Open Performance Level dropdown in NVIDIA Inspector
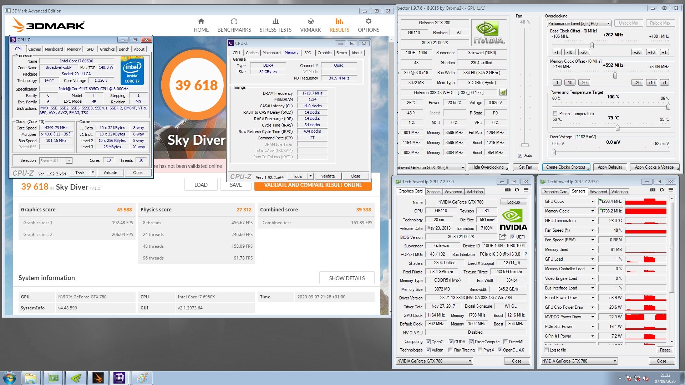The width and height of the screenshot is (685, 385). coord(579,24)
